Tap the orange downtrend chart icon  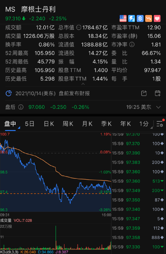tap(148, 19)
